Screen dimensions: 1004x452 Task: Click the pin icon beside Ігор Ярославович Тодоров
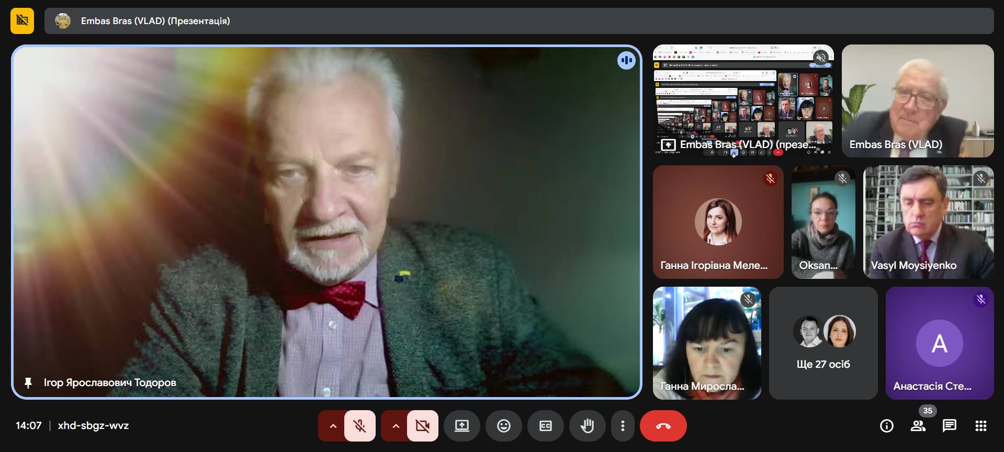pyautogui.click(x=28, y=383)
